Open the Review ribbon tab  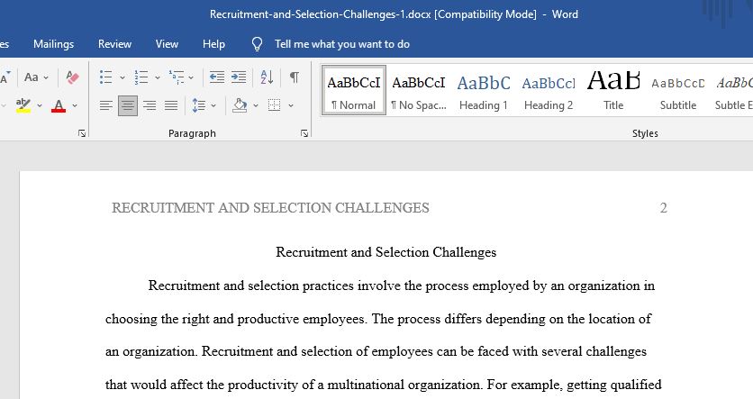click(114, 44)
